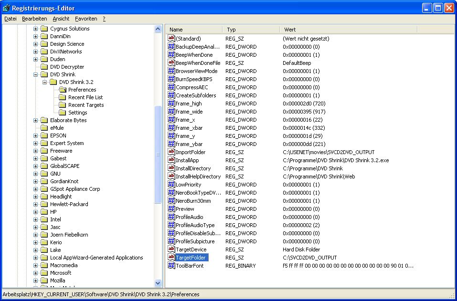Expand the Elaborate Bytes key
The image size is (457, 301).
point(35,120)
